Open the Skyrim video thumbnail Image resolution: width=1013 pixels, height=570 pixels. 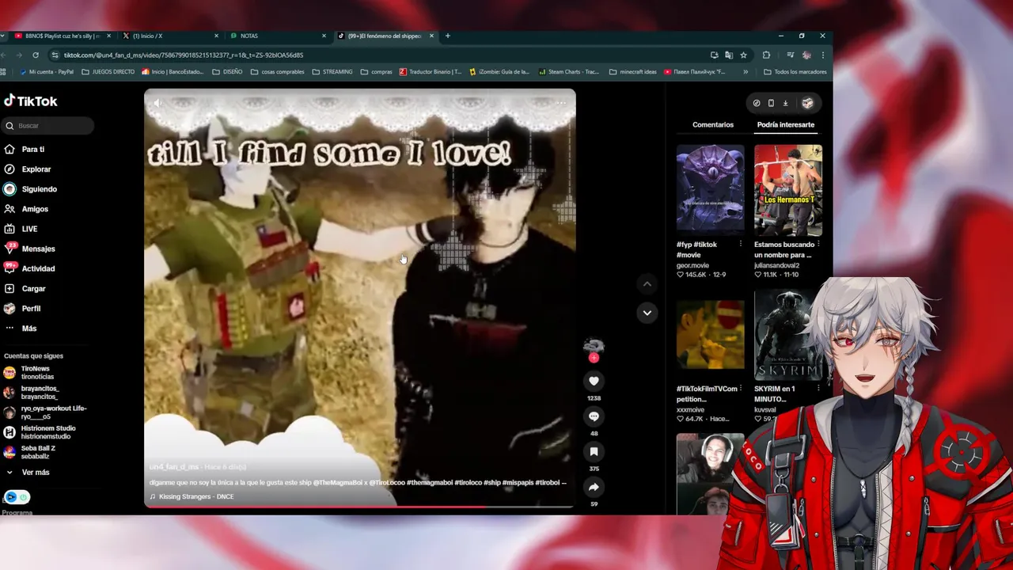(785, 335)
